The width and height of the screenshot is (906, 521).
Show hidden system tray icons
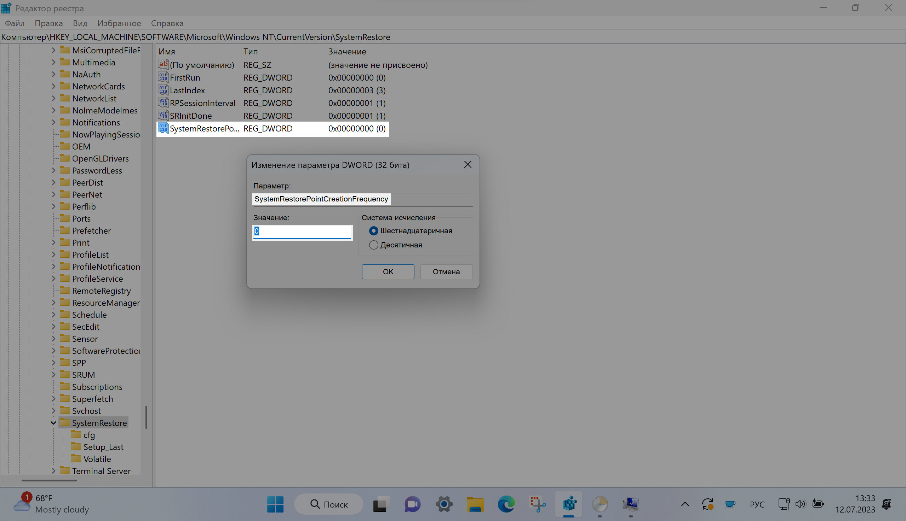click(x=684, y=504)
